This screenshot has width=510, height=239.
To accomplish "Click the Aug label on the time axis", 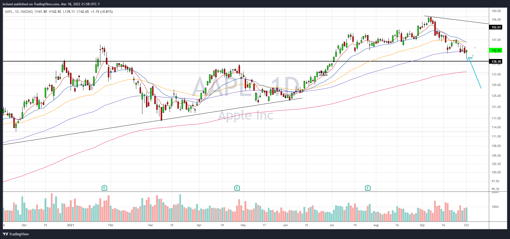I will tap(376, 225).
